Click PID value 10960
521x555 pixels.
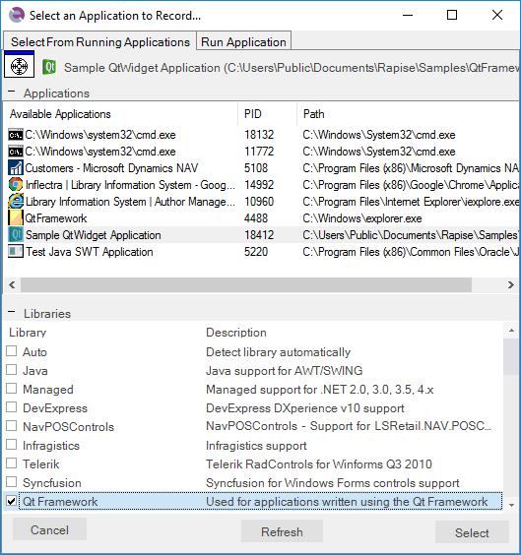point(259,202)
